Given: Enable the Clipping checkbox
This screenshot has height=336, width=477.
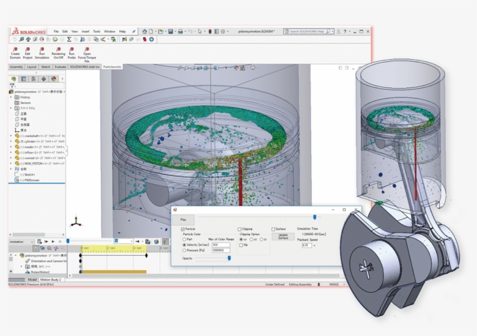Looking at the screenshot, I should point(240,229).
